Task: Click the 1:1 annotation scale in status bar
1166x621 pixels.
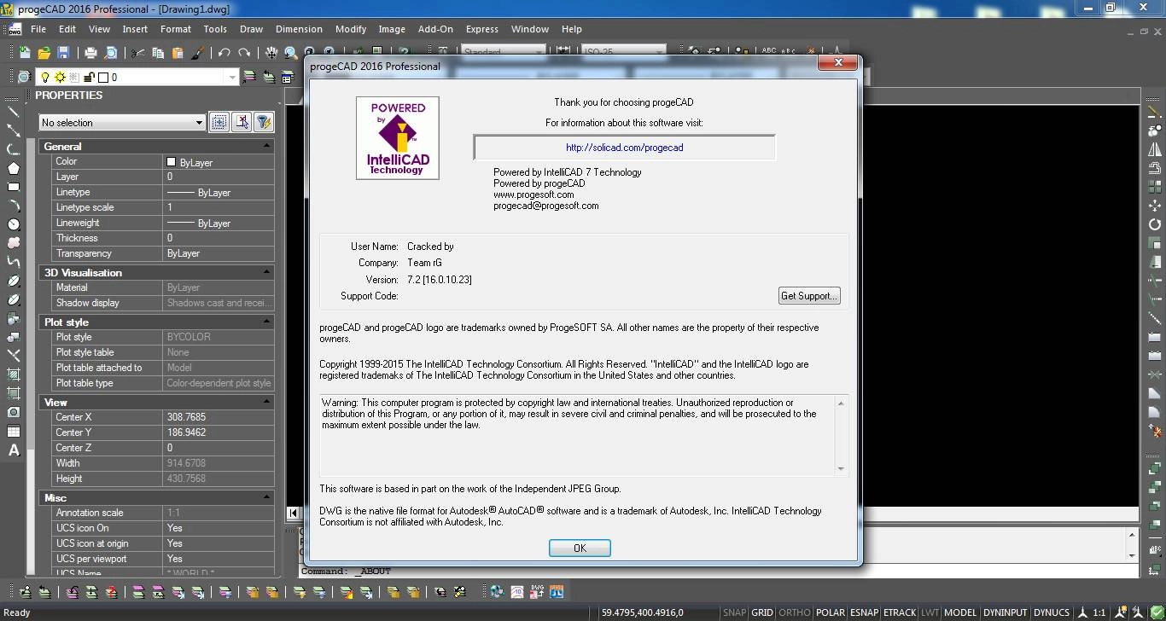Action: [1099, 612]
